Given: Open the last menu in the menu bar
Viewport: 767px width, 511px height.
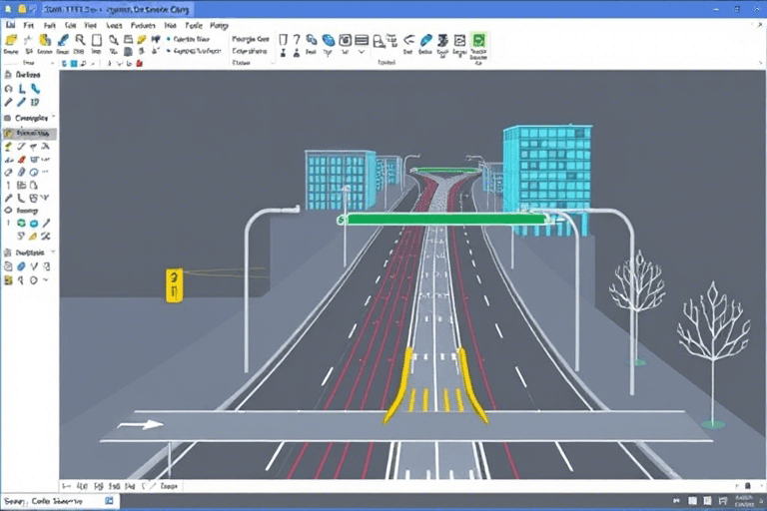Looking at the screenshot, I should click(218, 25).
